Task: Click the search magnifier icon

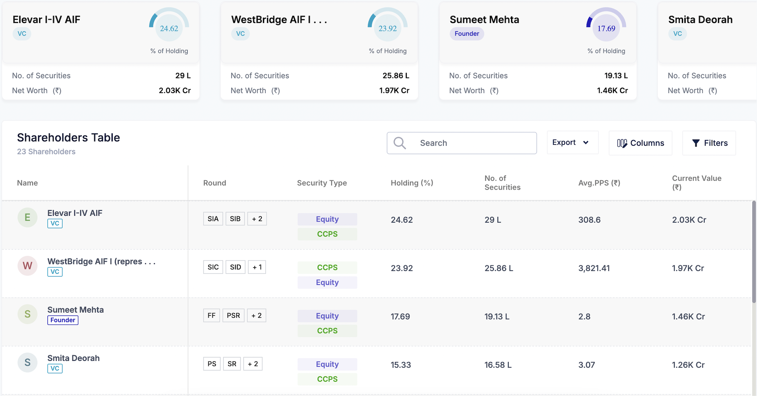Action: (x=400, y=143)
